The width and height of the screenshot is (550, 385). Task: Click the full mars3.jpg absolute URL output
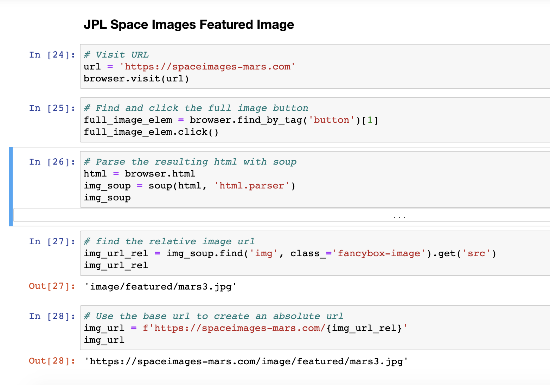pyautogui.click(x=246, y=361)
